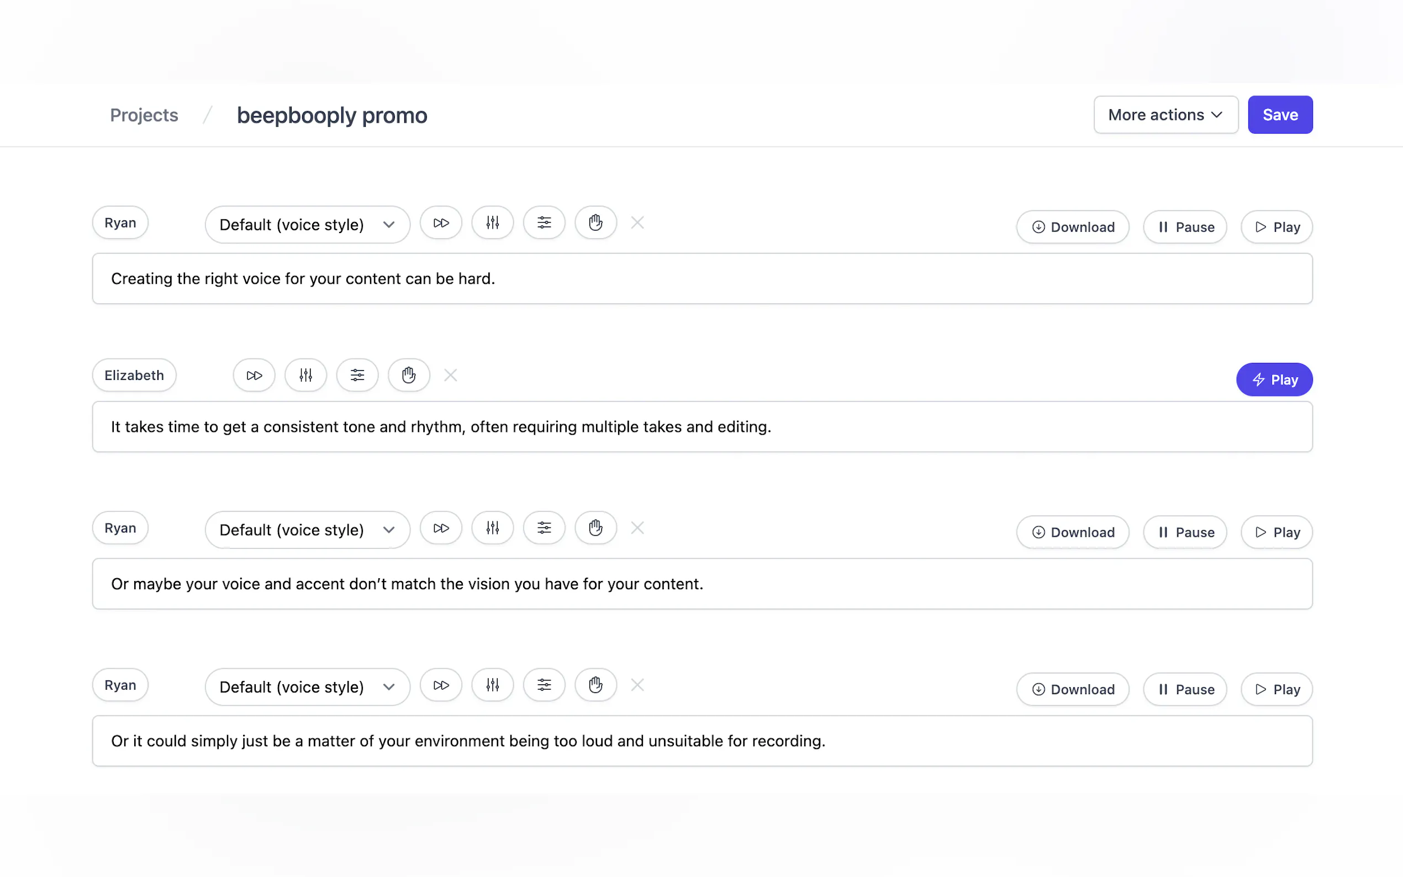
Task: Click the fast-forward speed icon in first Ryan block
Action: click(441, 223)
